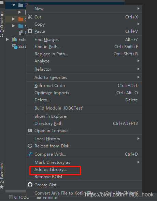Open Local History submenu
This screenshot has width=157, height=201.
84,139
